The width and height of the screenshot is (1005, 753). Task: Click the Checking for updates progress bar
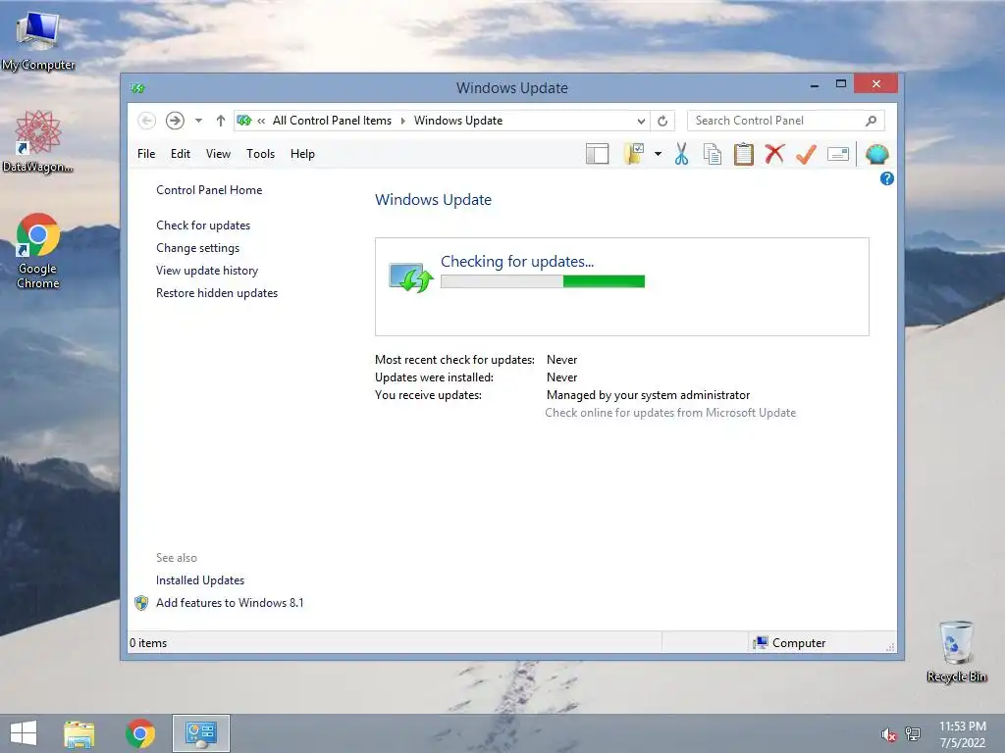(543, 281)
